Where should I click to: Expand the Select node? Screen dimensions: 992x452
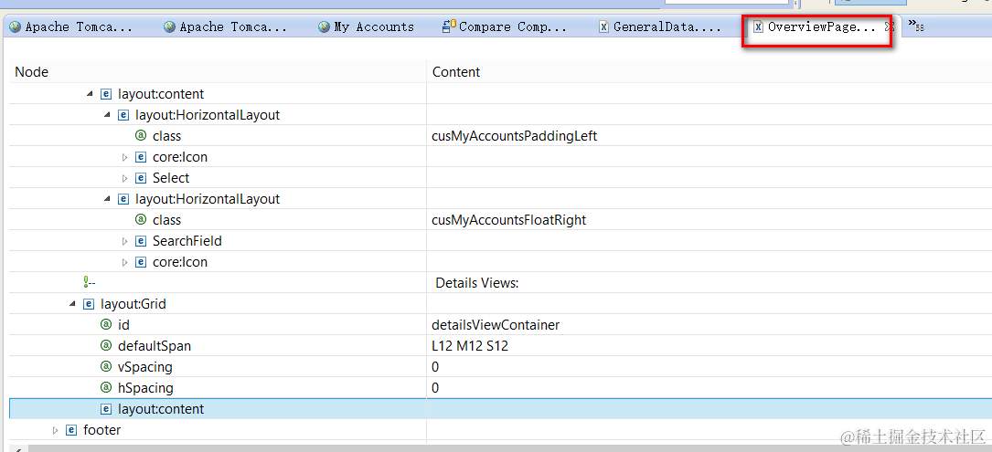coord(124,178)
